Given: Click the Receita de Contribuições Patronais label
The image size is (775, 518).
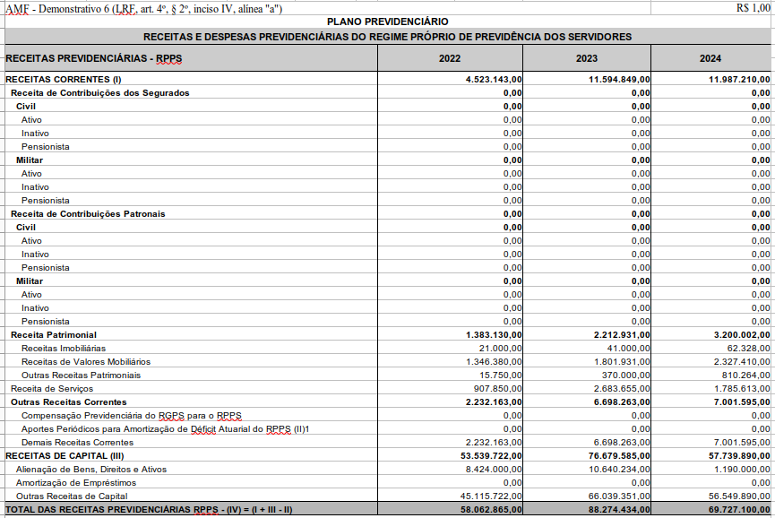Looking at the screenshot, I should [x=88, y=214].
